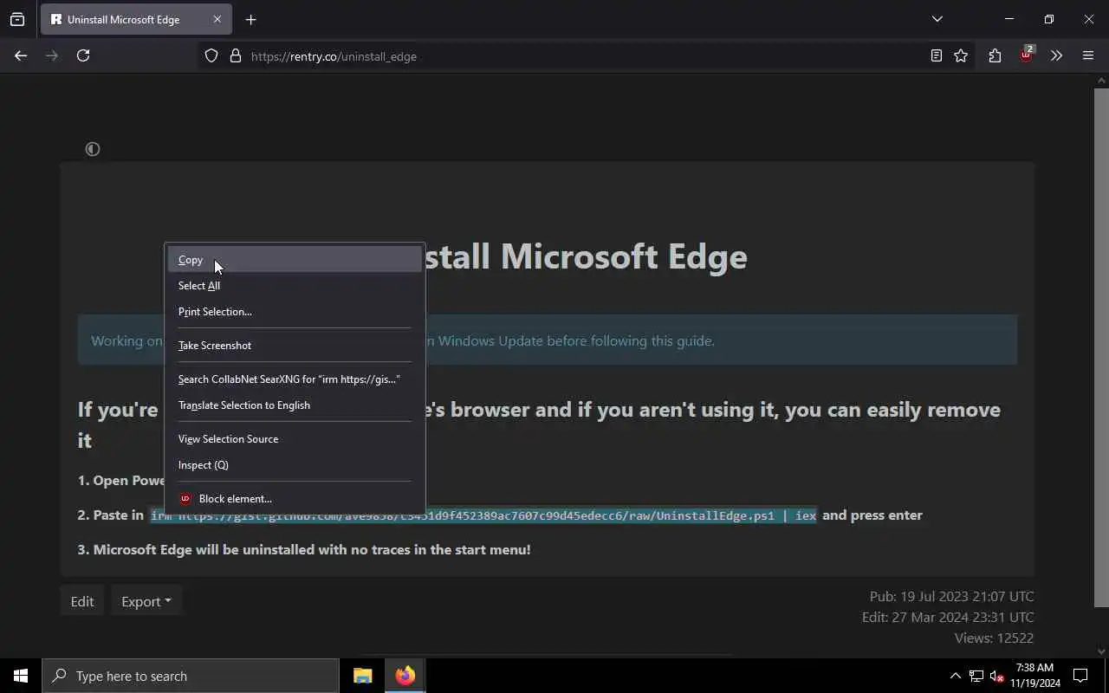Toggle reader view icon
Image resolution: width=1109 pixels, height=693 pixels.
pos(937,55)
